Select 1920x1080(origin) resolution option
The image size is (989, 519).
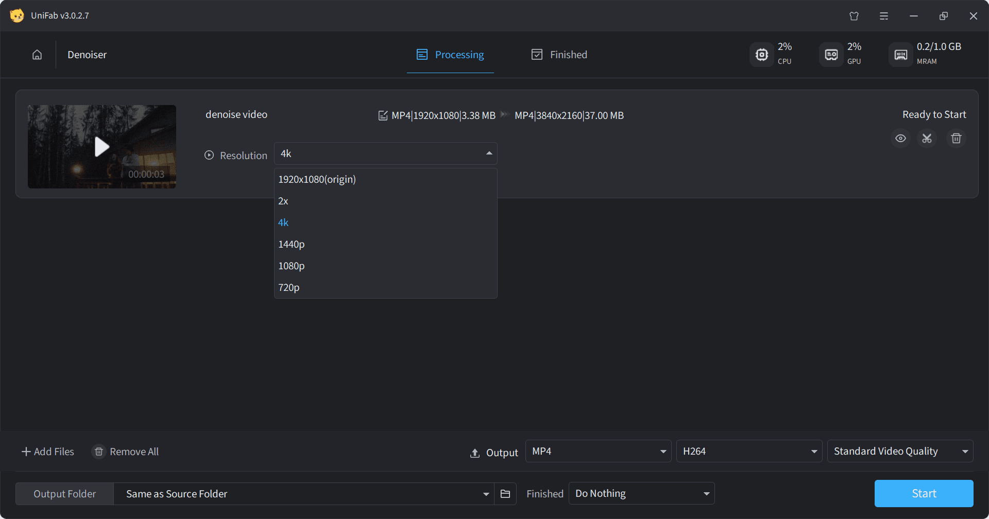[x=317, y=179]
